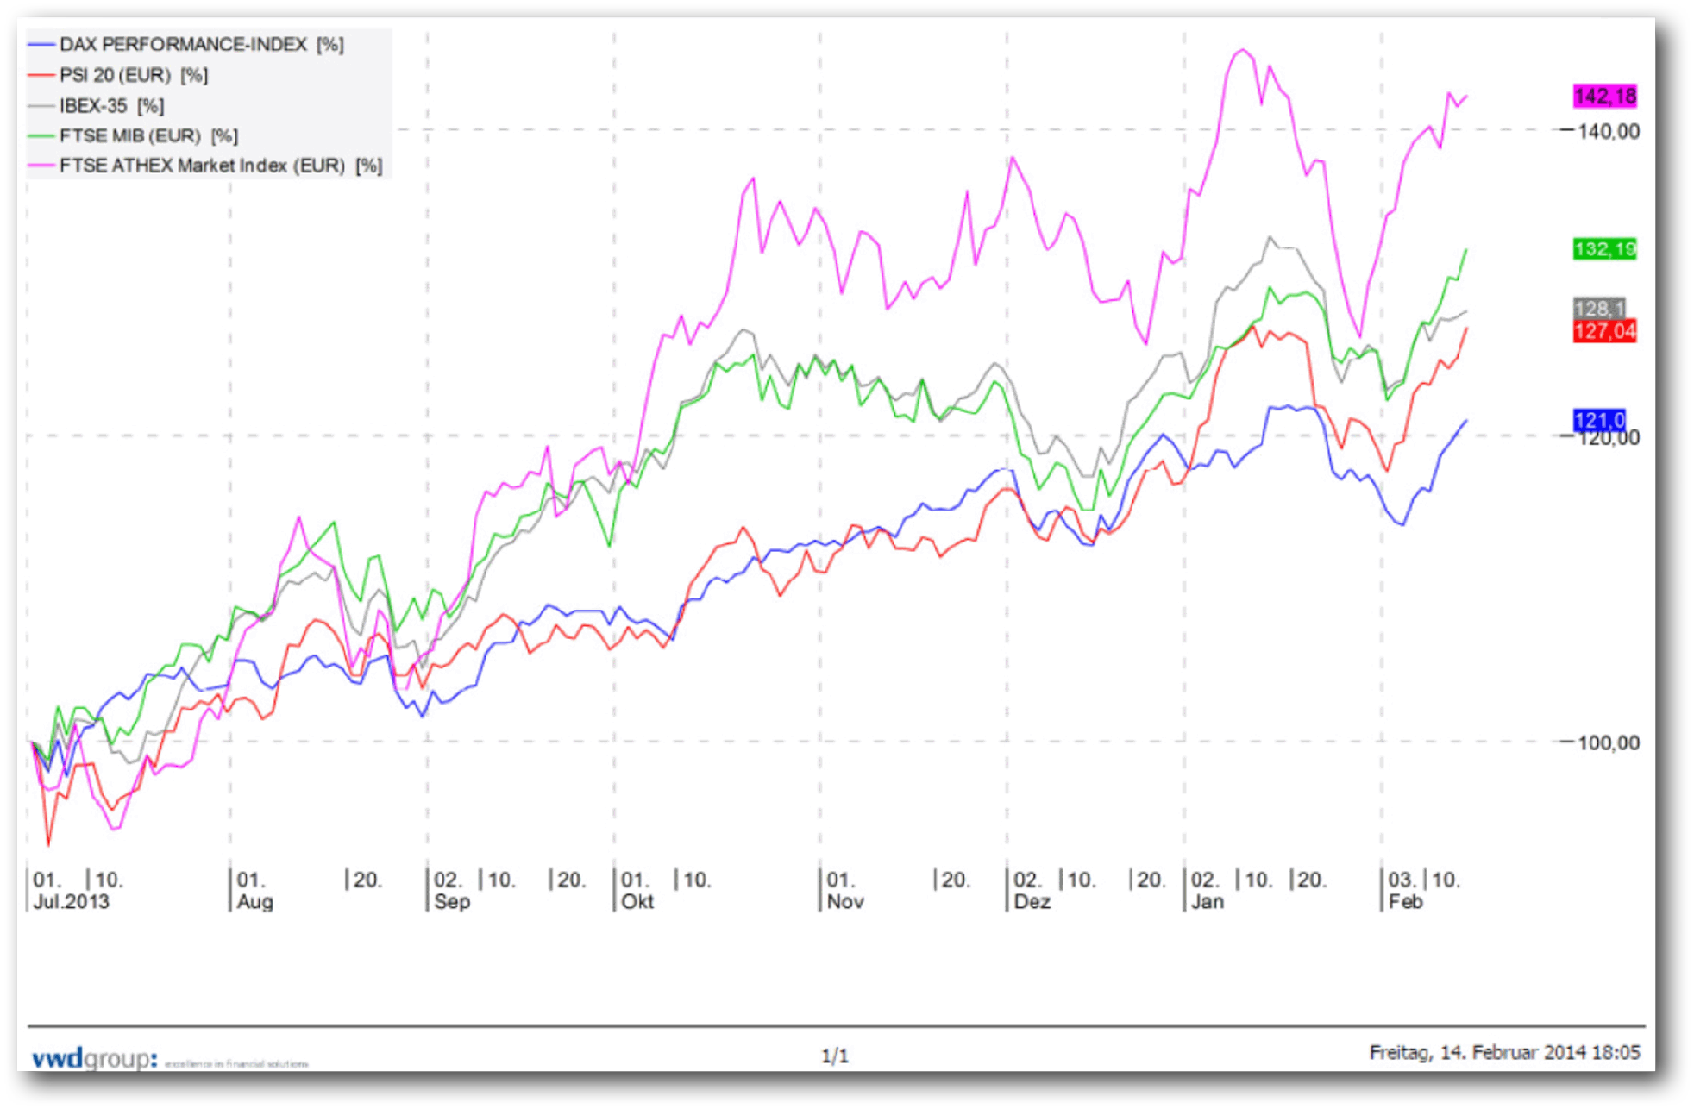Screen dimensions: 1694x1109
Task: Click the Feb month label
Action: point(1405,901)
